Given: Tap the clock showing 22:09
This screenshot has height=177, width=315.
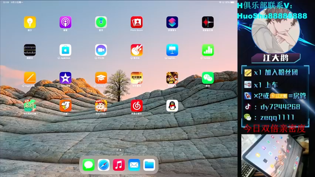Looking at the screenshot, I should point(6,2).
